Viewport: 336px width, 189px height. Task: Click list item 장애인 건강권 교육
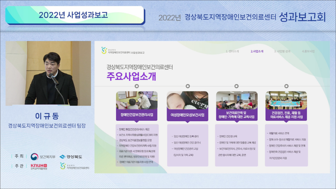[228, 136]
